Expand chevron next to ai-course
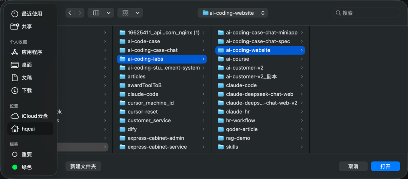The width and height of the screenshot is (408, 179). [x=302, y=59]
